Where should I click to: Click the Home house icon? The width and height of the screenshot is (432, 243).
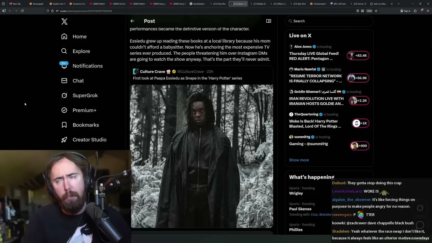coord(64,36)
